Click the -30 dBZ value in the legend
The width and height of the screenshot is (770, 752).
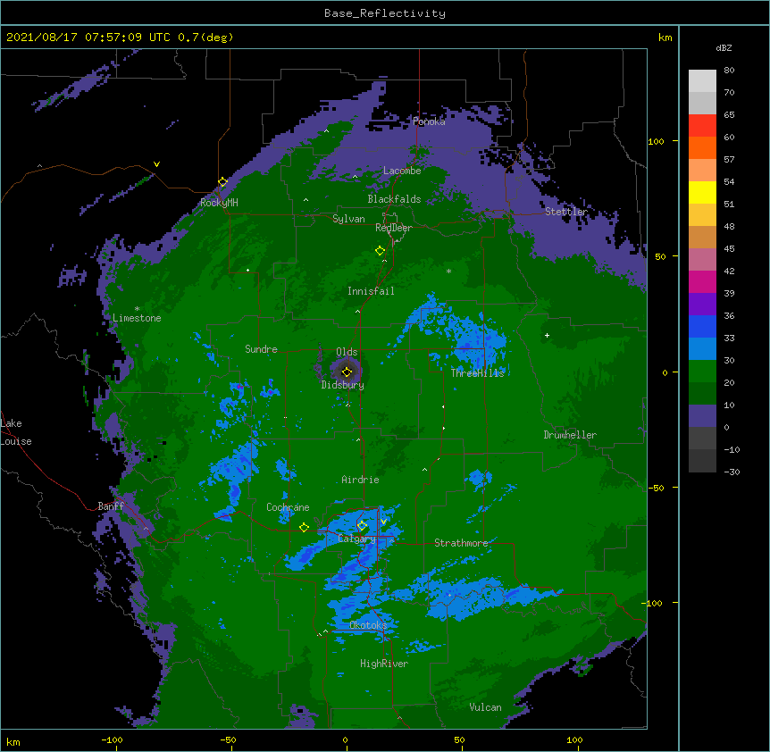tap(732, 472)
